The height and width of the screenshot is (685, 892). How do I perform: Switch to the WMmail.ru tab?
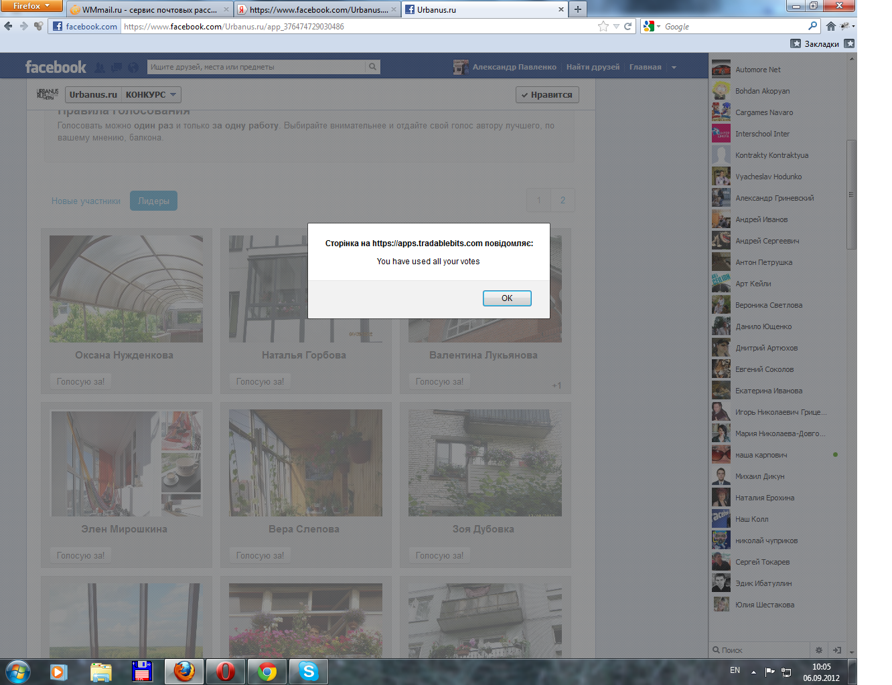pos(149,9)
